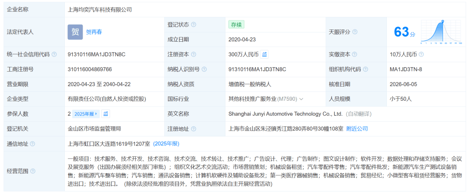Click the 核准日期 label cell

[356, 84]
